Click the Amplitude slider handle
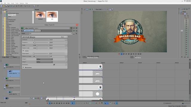The width and height of the screenshot is (191, 107). click(33, 40)
